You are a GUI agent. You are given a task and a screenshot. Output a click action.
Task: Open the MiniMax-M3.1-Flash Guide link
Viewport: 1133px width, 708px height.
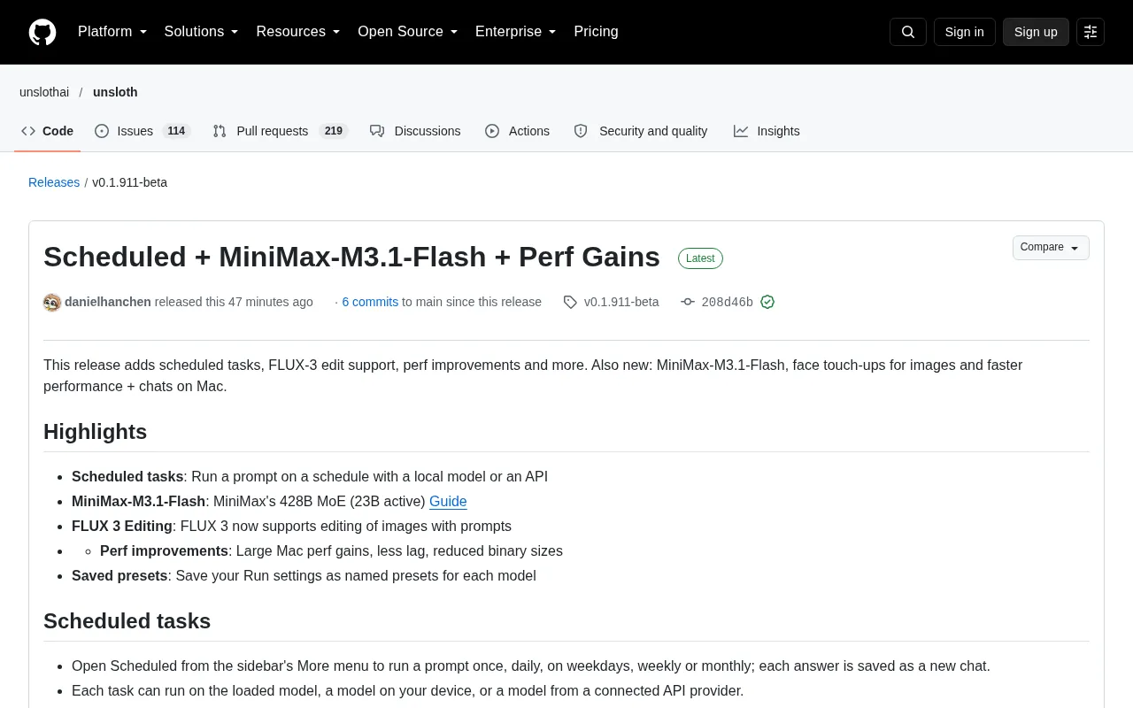[x=448, y=501]
